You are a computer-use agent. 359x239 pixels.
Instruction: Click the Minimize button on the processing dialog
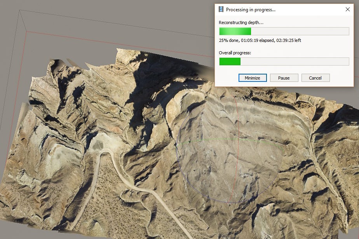coord(252,78)
